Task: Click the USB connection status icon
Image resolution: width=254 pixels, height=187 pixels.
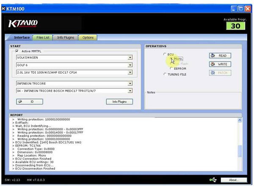Action: pos(213,180)
